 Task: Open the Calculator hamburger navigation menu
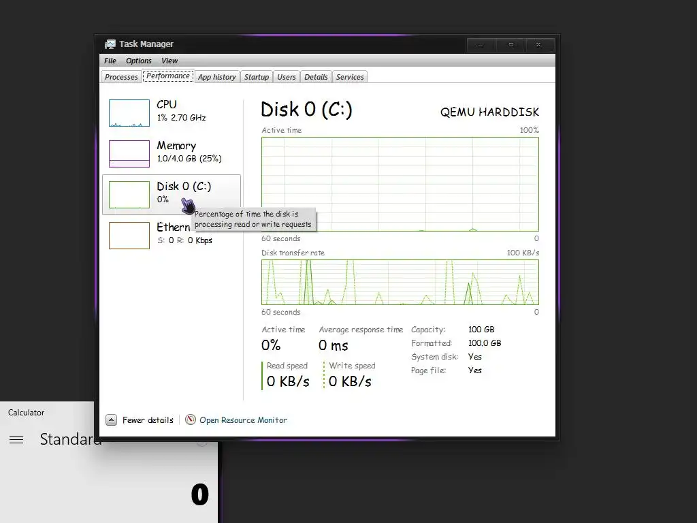[16, 439]
